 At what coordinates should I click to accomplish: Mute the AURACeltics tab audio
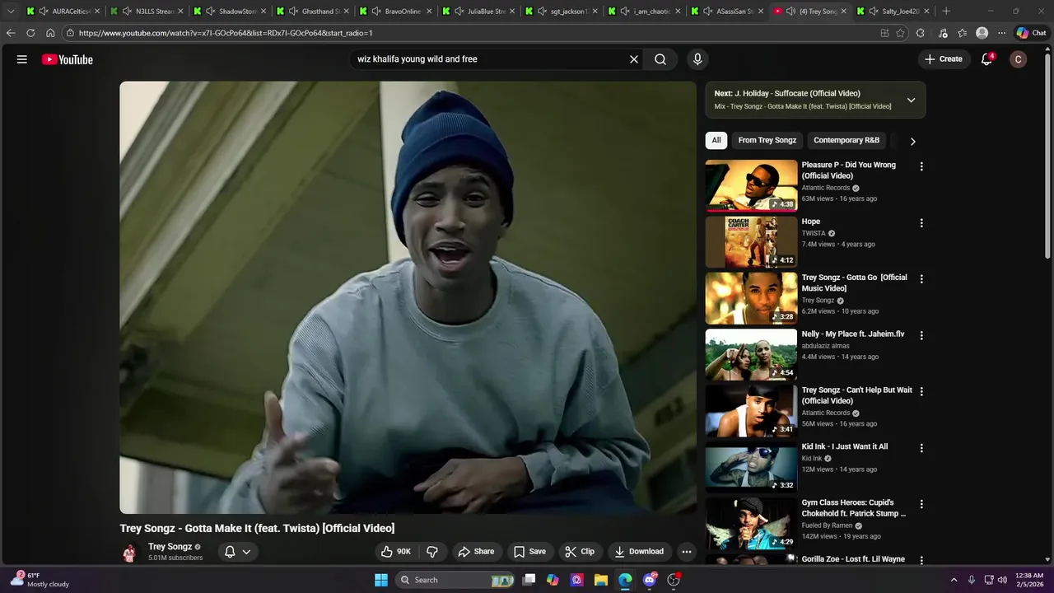click(x=43, y=12)
